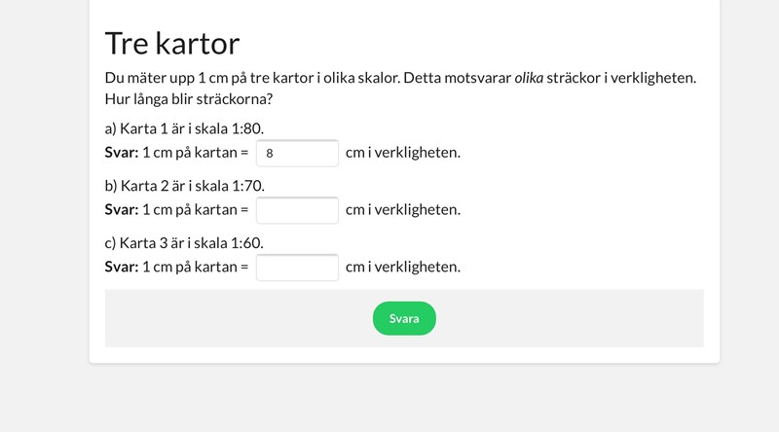Click the "Tre kartor" heading
779x432 pixels.
pos(171,43)
